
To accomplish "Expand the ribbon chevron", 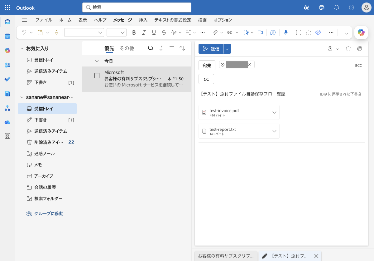I will coord(346,33).
